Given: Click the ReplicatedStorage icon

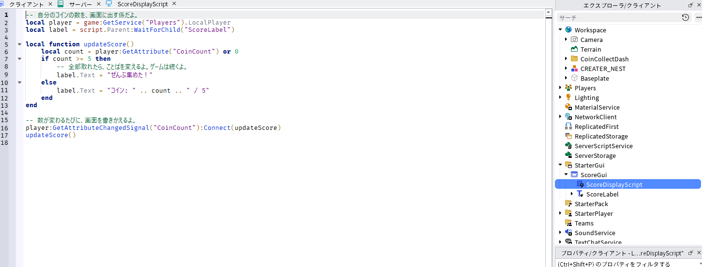Looking at the screenshot, I should point(568,136).
